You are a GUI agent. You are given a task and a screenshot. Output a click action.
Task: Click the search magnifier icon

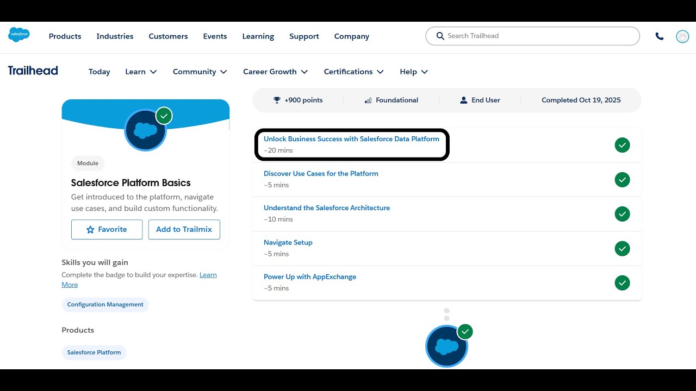(x=440, y=36)
